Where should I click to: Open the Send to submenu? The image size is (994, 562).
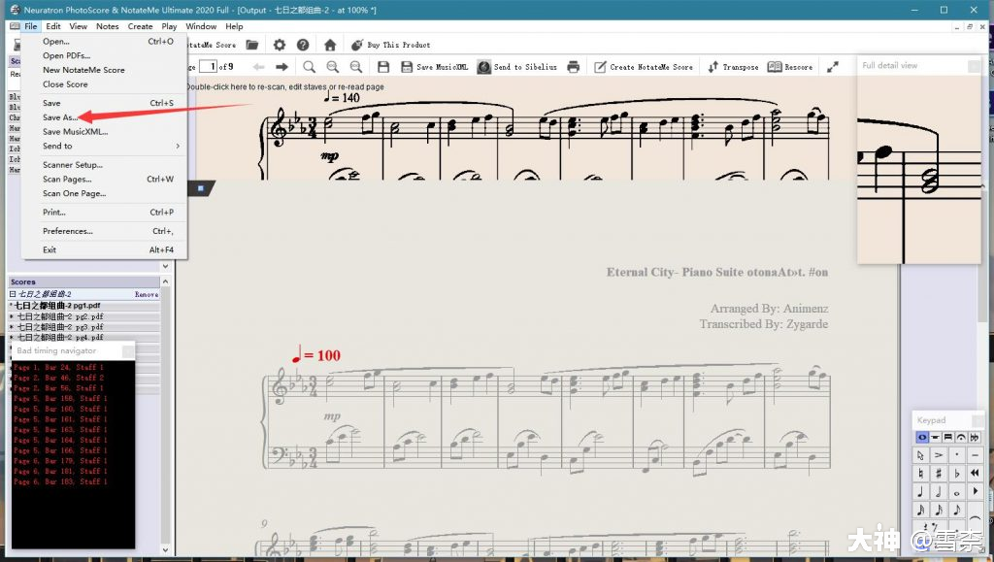pyautogui.click(x=58, y=146)
